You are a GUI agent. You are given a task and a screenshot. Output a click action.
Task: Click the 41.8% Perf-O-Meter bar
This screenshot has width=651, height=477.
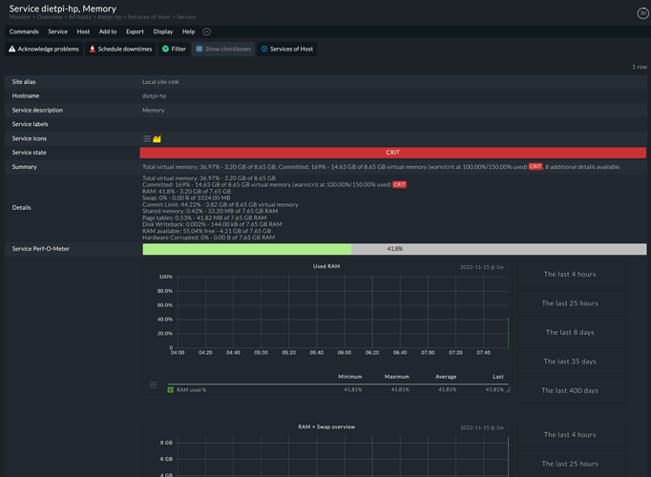pos(394,249)
